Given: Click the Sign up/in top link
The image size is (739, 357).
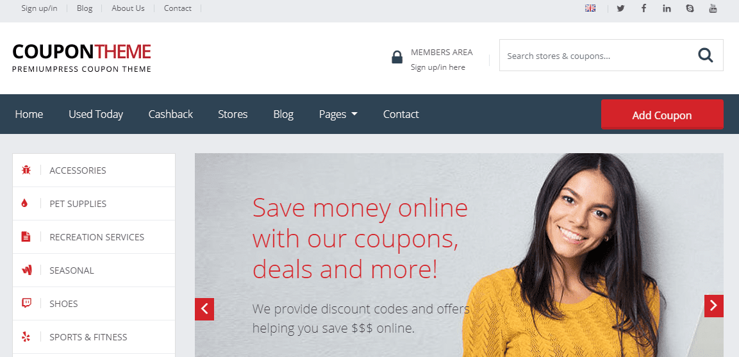Looking at the screenshot, I should point(40,8).
